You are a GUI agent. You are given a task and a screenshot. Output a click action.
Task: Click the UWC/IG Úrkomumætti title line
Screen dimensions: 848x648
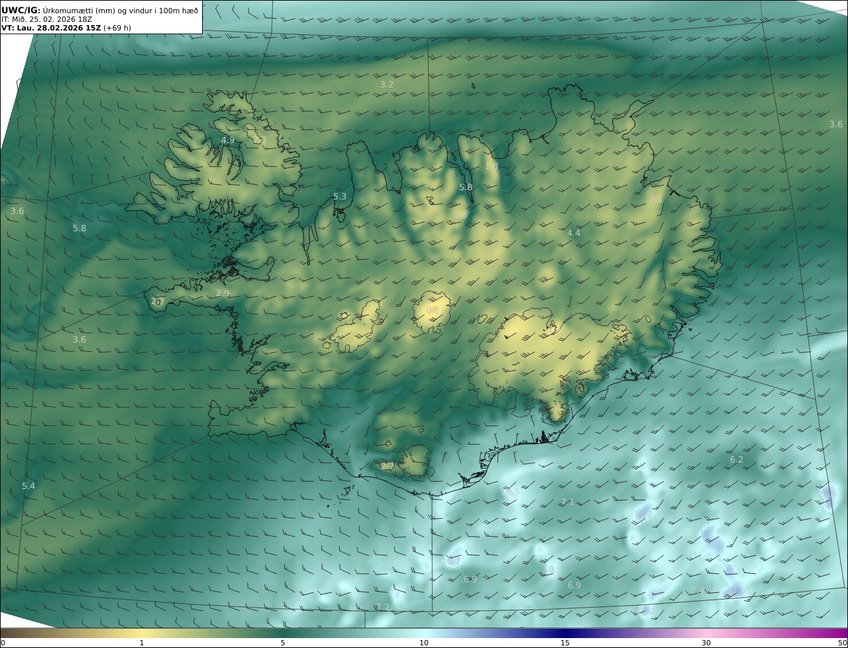[x=100, y=10]
